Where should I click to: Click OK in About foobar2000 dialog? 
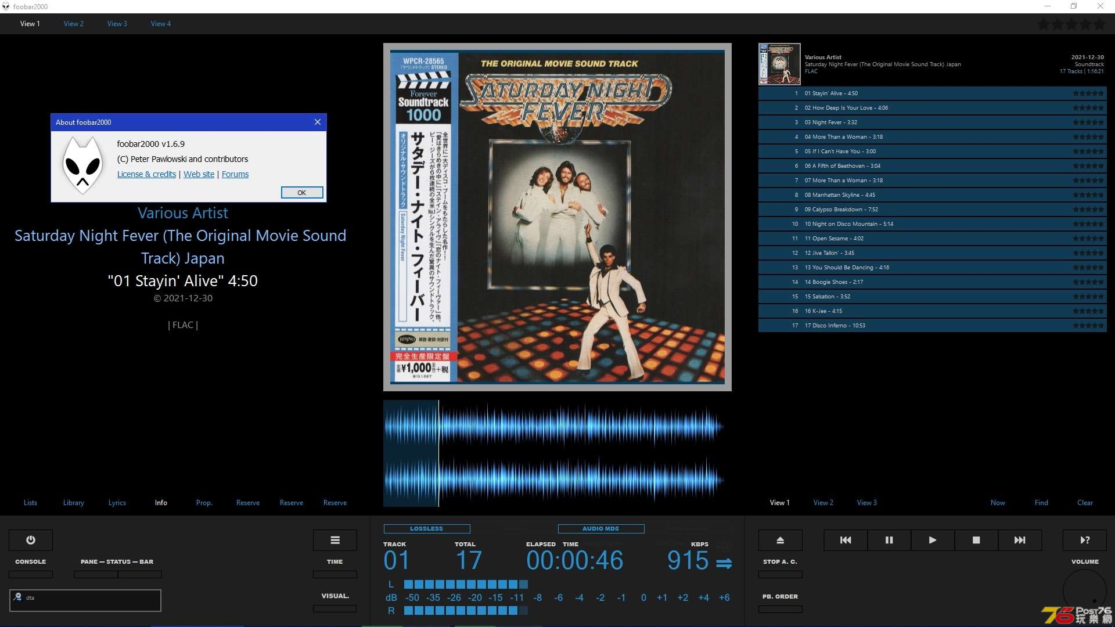[302, 193]
